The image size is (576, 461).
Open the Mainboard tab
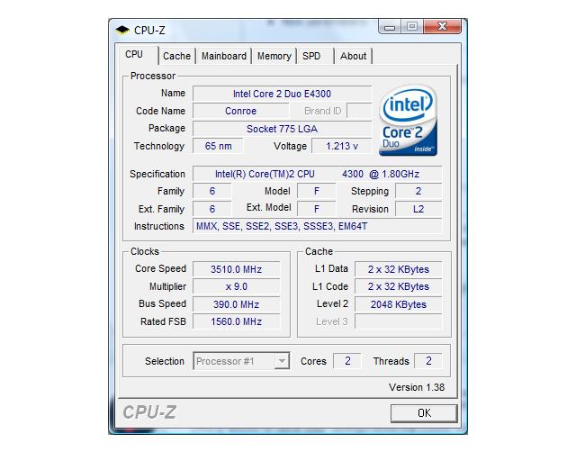tap(224, 56)
